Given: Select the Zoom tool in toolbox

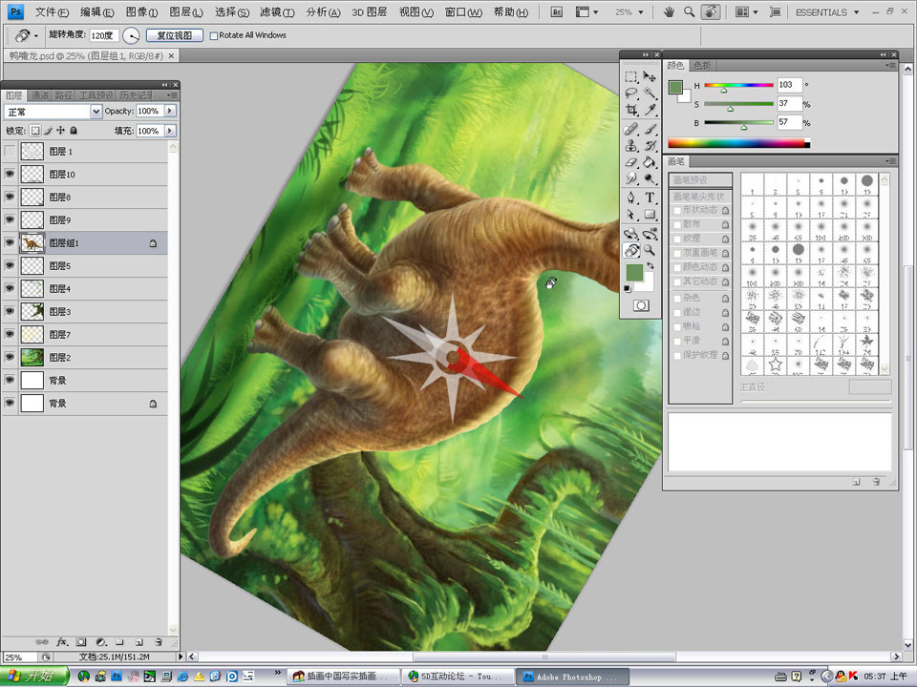Looking at the screenshot, I should (650, 251).
